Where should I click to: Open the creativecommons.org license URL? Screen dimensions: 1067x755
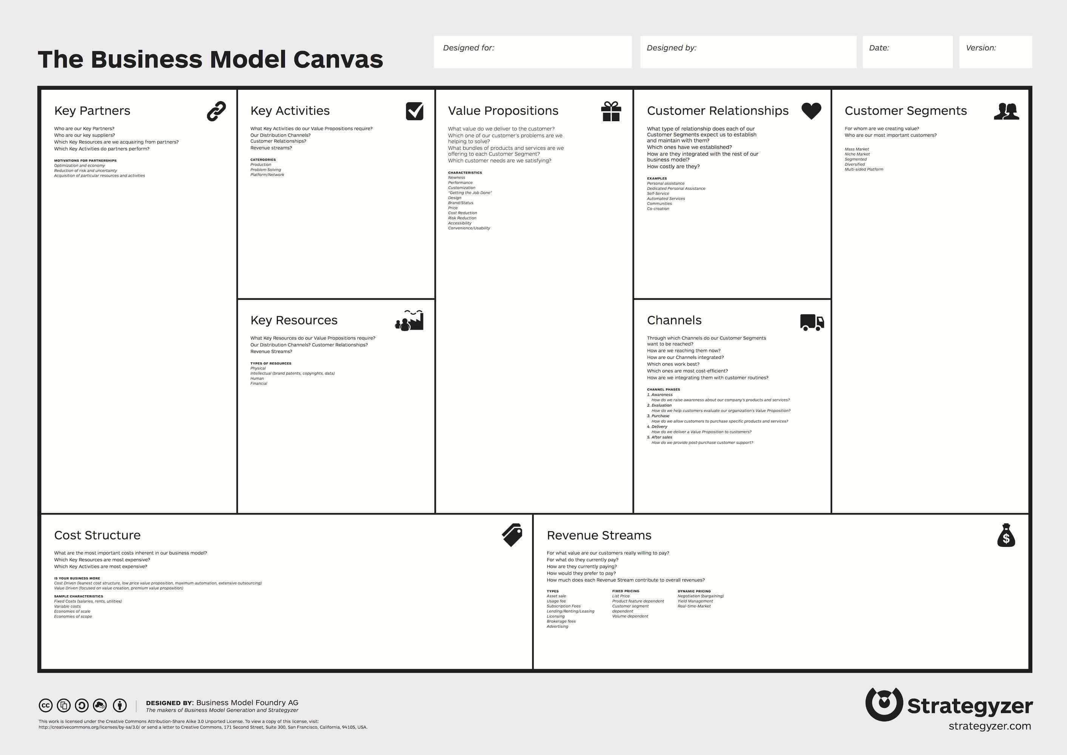pos(89,727)
